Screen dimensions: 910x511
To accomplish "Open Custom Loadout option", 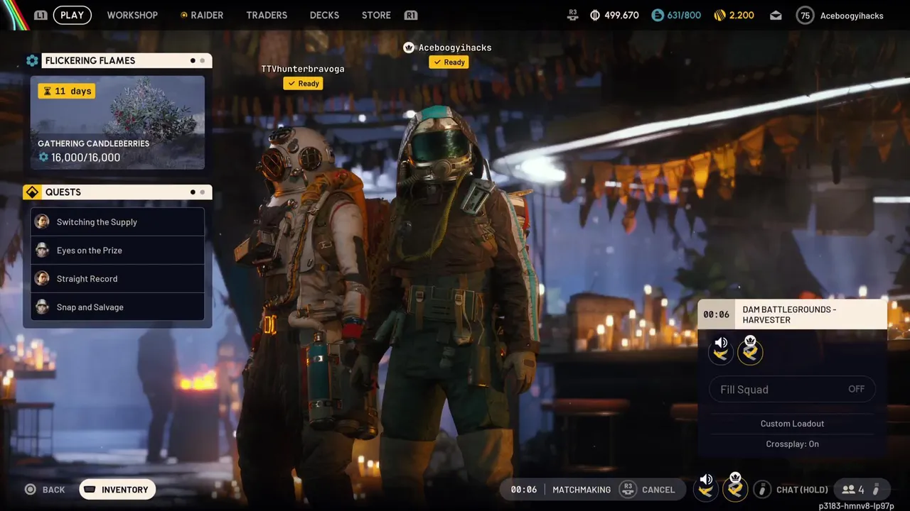I will tap(792, 424).
